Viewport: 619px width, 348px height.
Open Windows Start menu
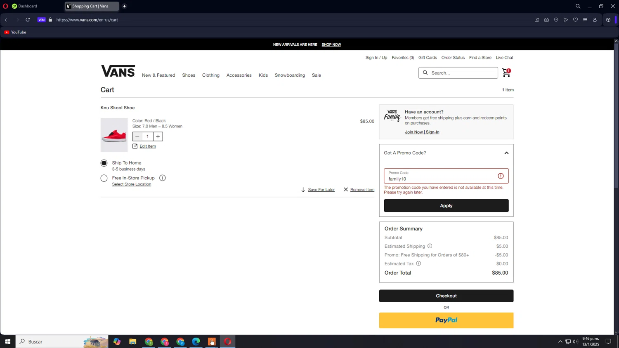click(7, 341)
